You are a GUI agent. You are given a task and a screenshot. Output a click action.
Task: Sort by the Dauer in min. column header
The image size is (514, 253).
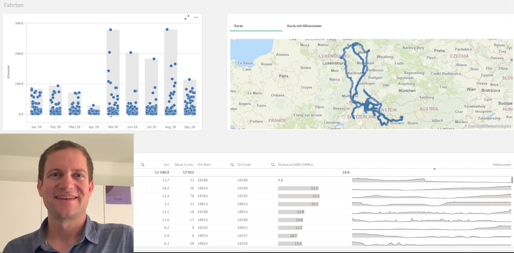point(184,165)
